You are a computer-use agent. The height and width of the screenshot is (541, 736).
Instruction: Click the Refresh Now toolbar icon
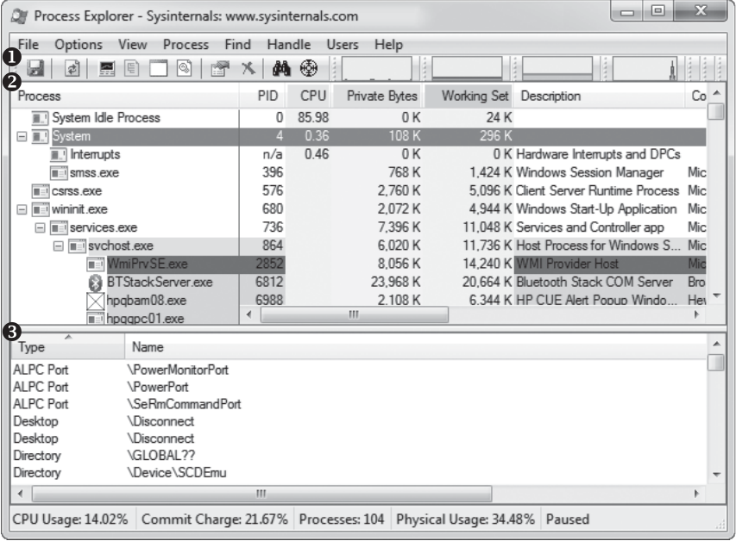pyautogui.click(x=72, y=68)
